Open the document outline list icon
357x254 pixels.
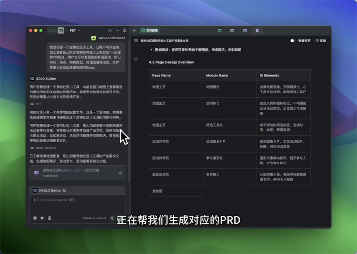tap(136, 41)
